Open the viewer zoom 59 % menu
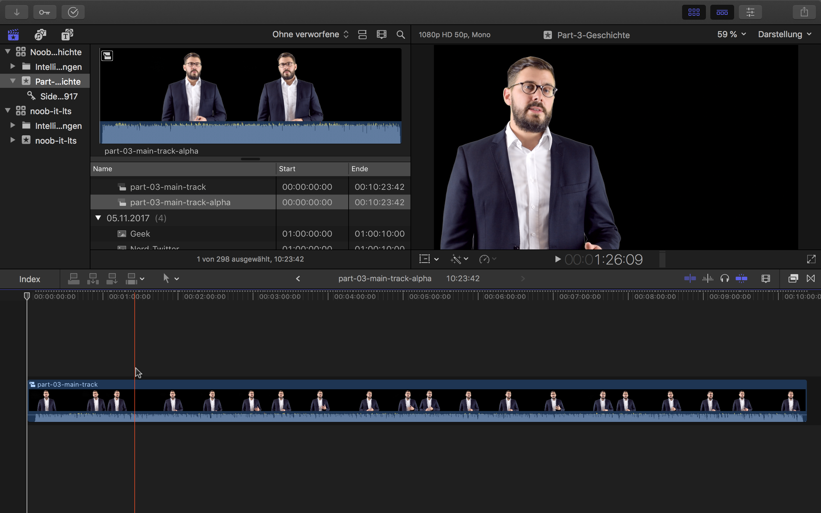 coord(731,35)
